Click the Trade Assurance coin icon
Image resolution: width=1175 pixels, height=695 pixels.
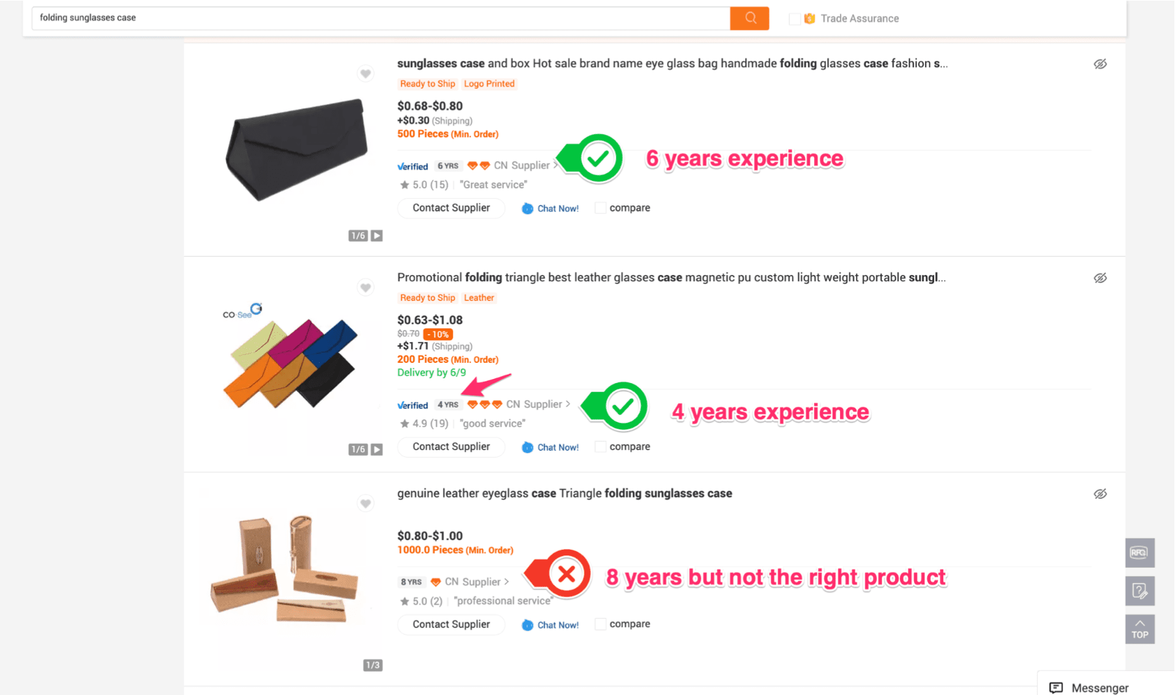809,18
